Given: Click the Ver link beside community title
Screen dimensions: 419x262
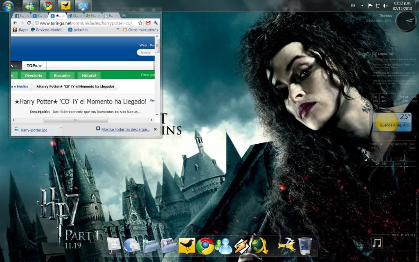Looking at the screenshot, I should point(152,101).
